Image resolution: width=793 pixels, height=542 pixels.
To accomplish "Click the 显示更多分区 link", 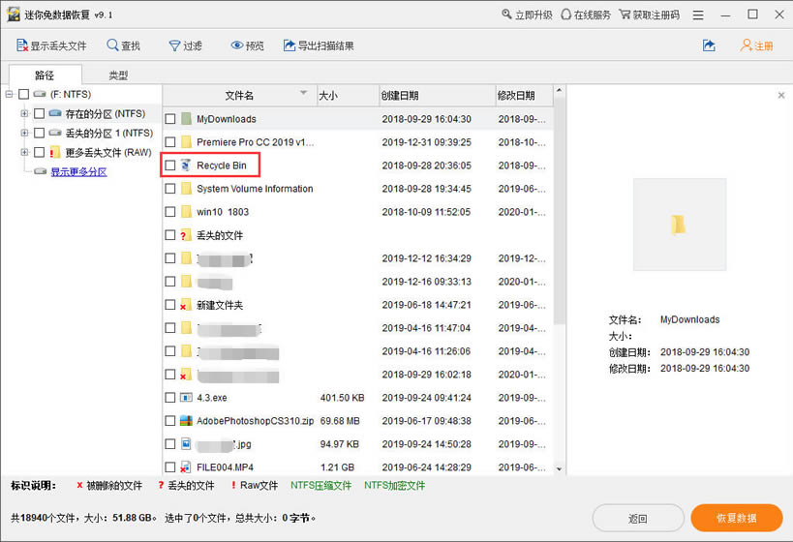I will pos(78,171).
